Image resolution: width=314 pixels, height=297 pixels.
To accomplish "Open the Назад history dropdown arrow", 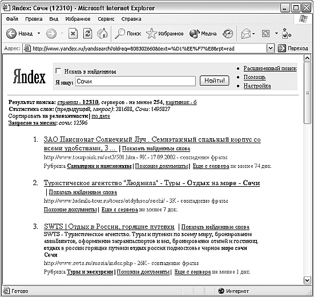I will coord(39,34).
